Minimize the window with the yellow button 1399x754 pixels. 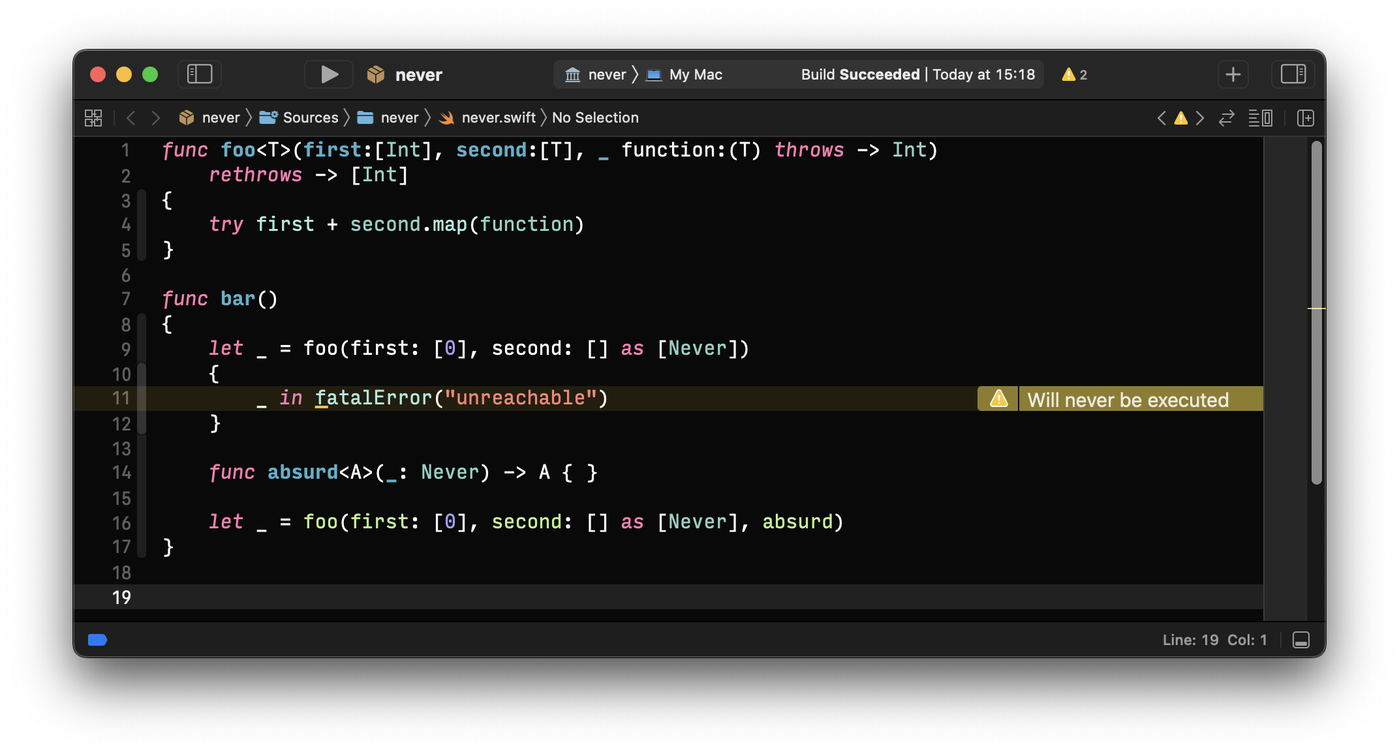[x=124, y=74]
